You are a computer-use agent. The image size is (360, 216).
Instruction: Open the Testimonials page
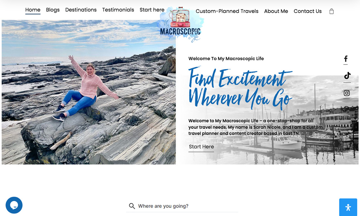click(118, 10)
